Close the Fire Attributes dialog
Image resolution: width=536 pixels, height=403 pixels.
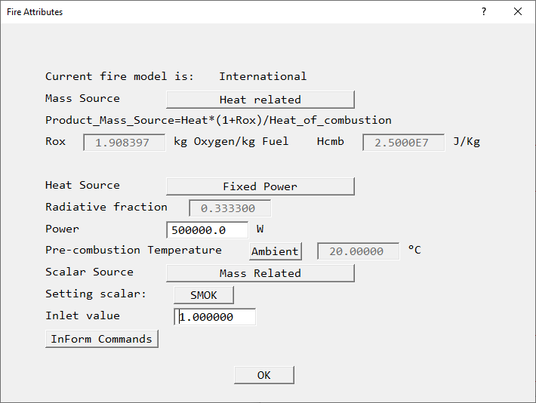point(518,12)
